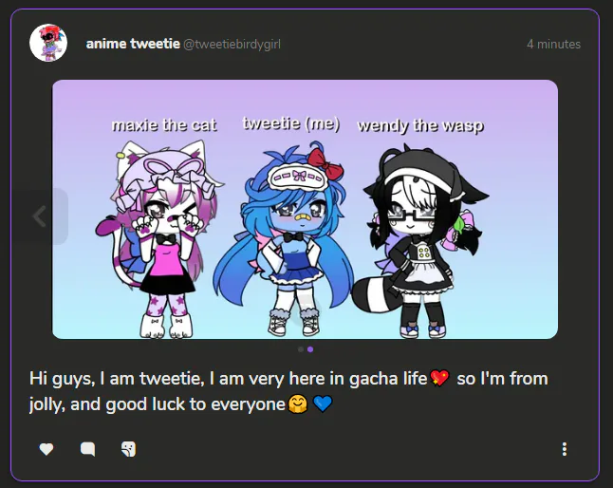The image size is (613, 488).
Task: Open the three-dot post options menu
Action: 565,449
